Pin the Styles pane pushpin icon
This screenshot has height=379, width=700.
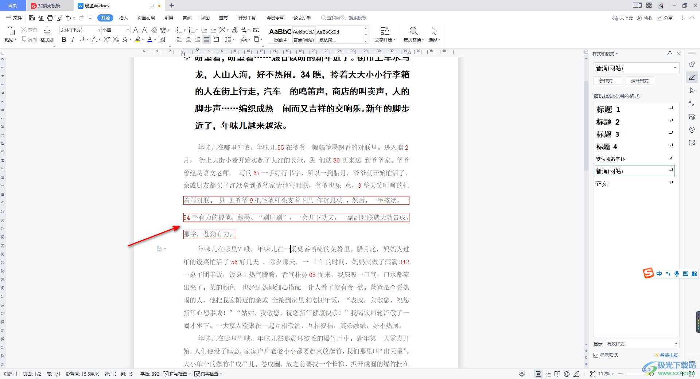[670, 54]
